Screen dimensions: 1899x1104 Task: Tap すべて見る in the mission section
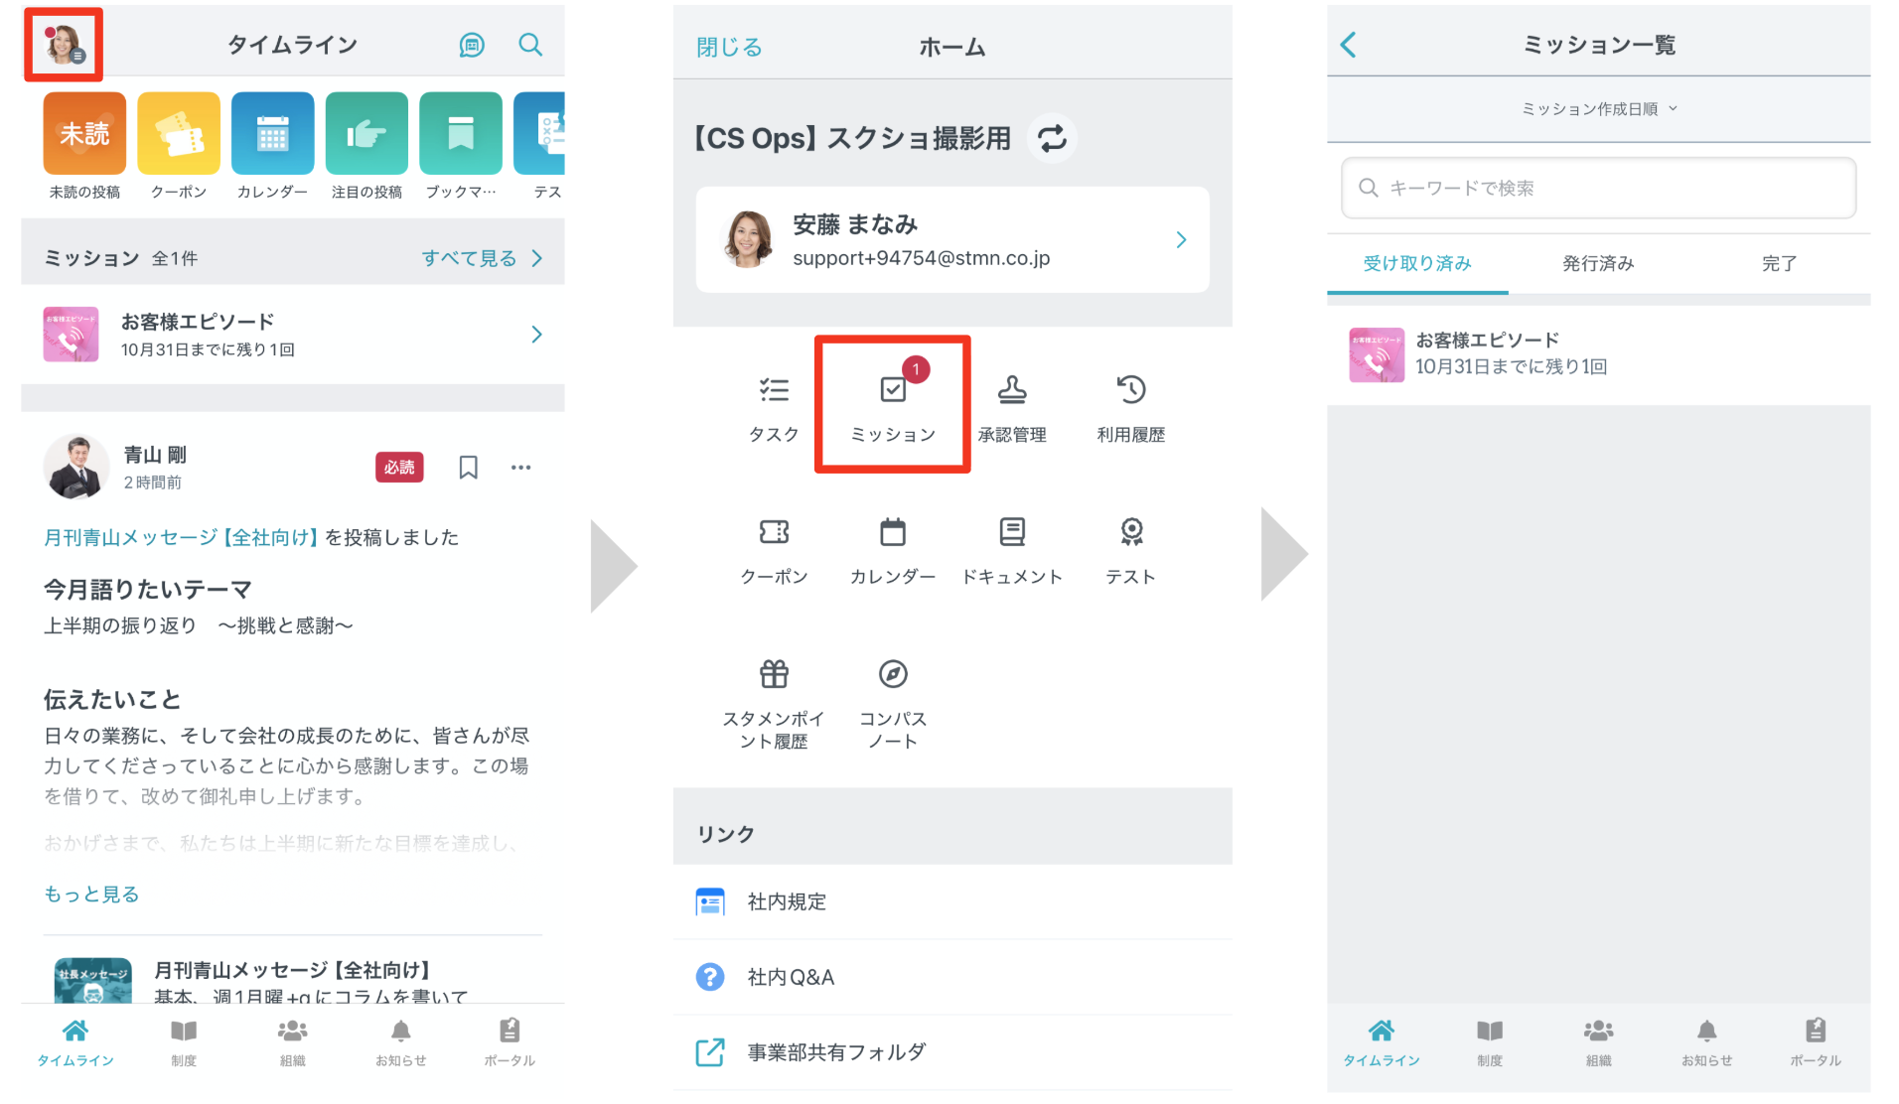482,258
